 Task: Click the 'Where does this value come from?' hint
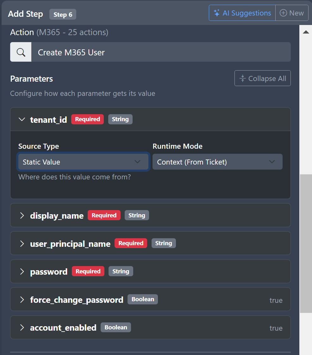pyautogui.click(x=74, y=177)
